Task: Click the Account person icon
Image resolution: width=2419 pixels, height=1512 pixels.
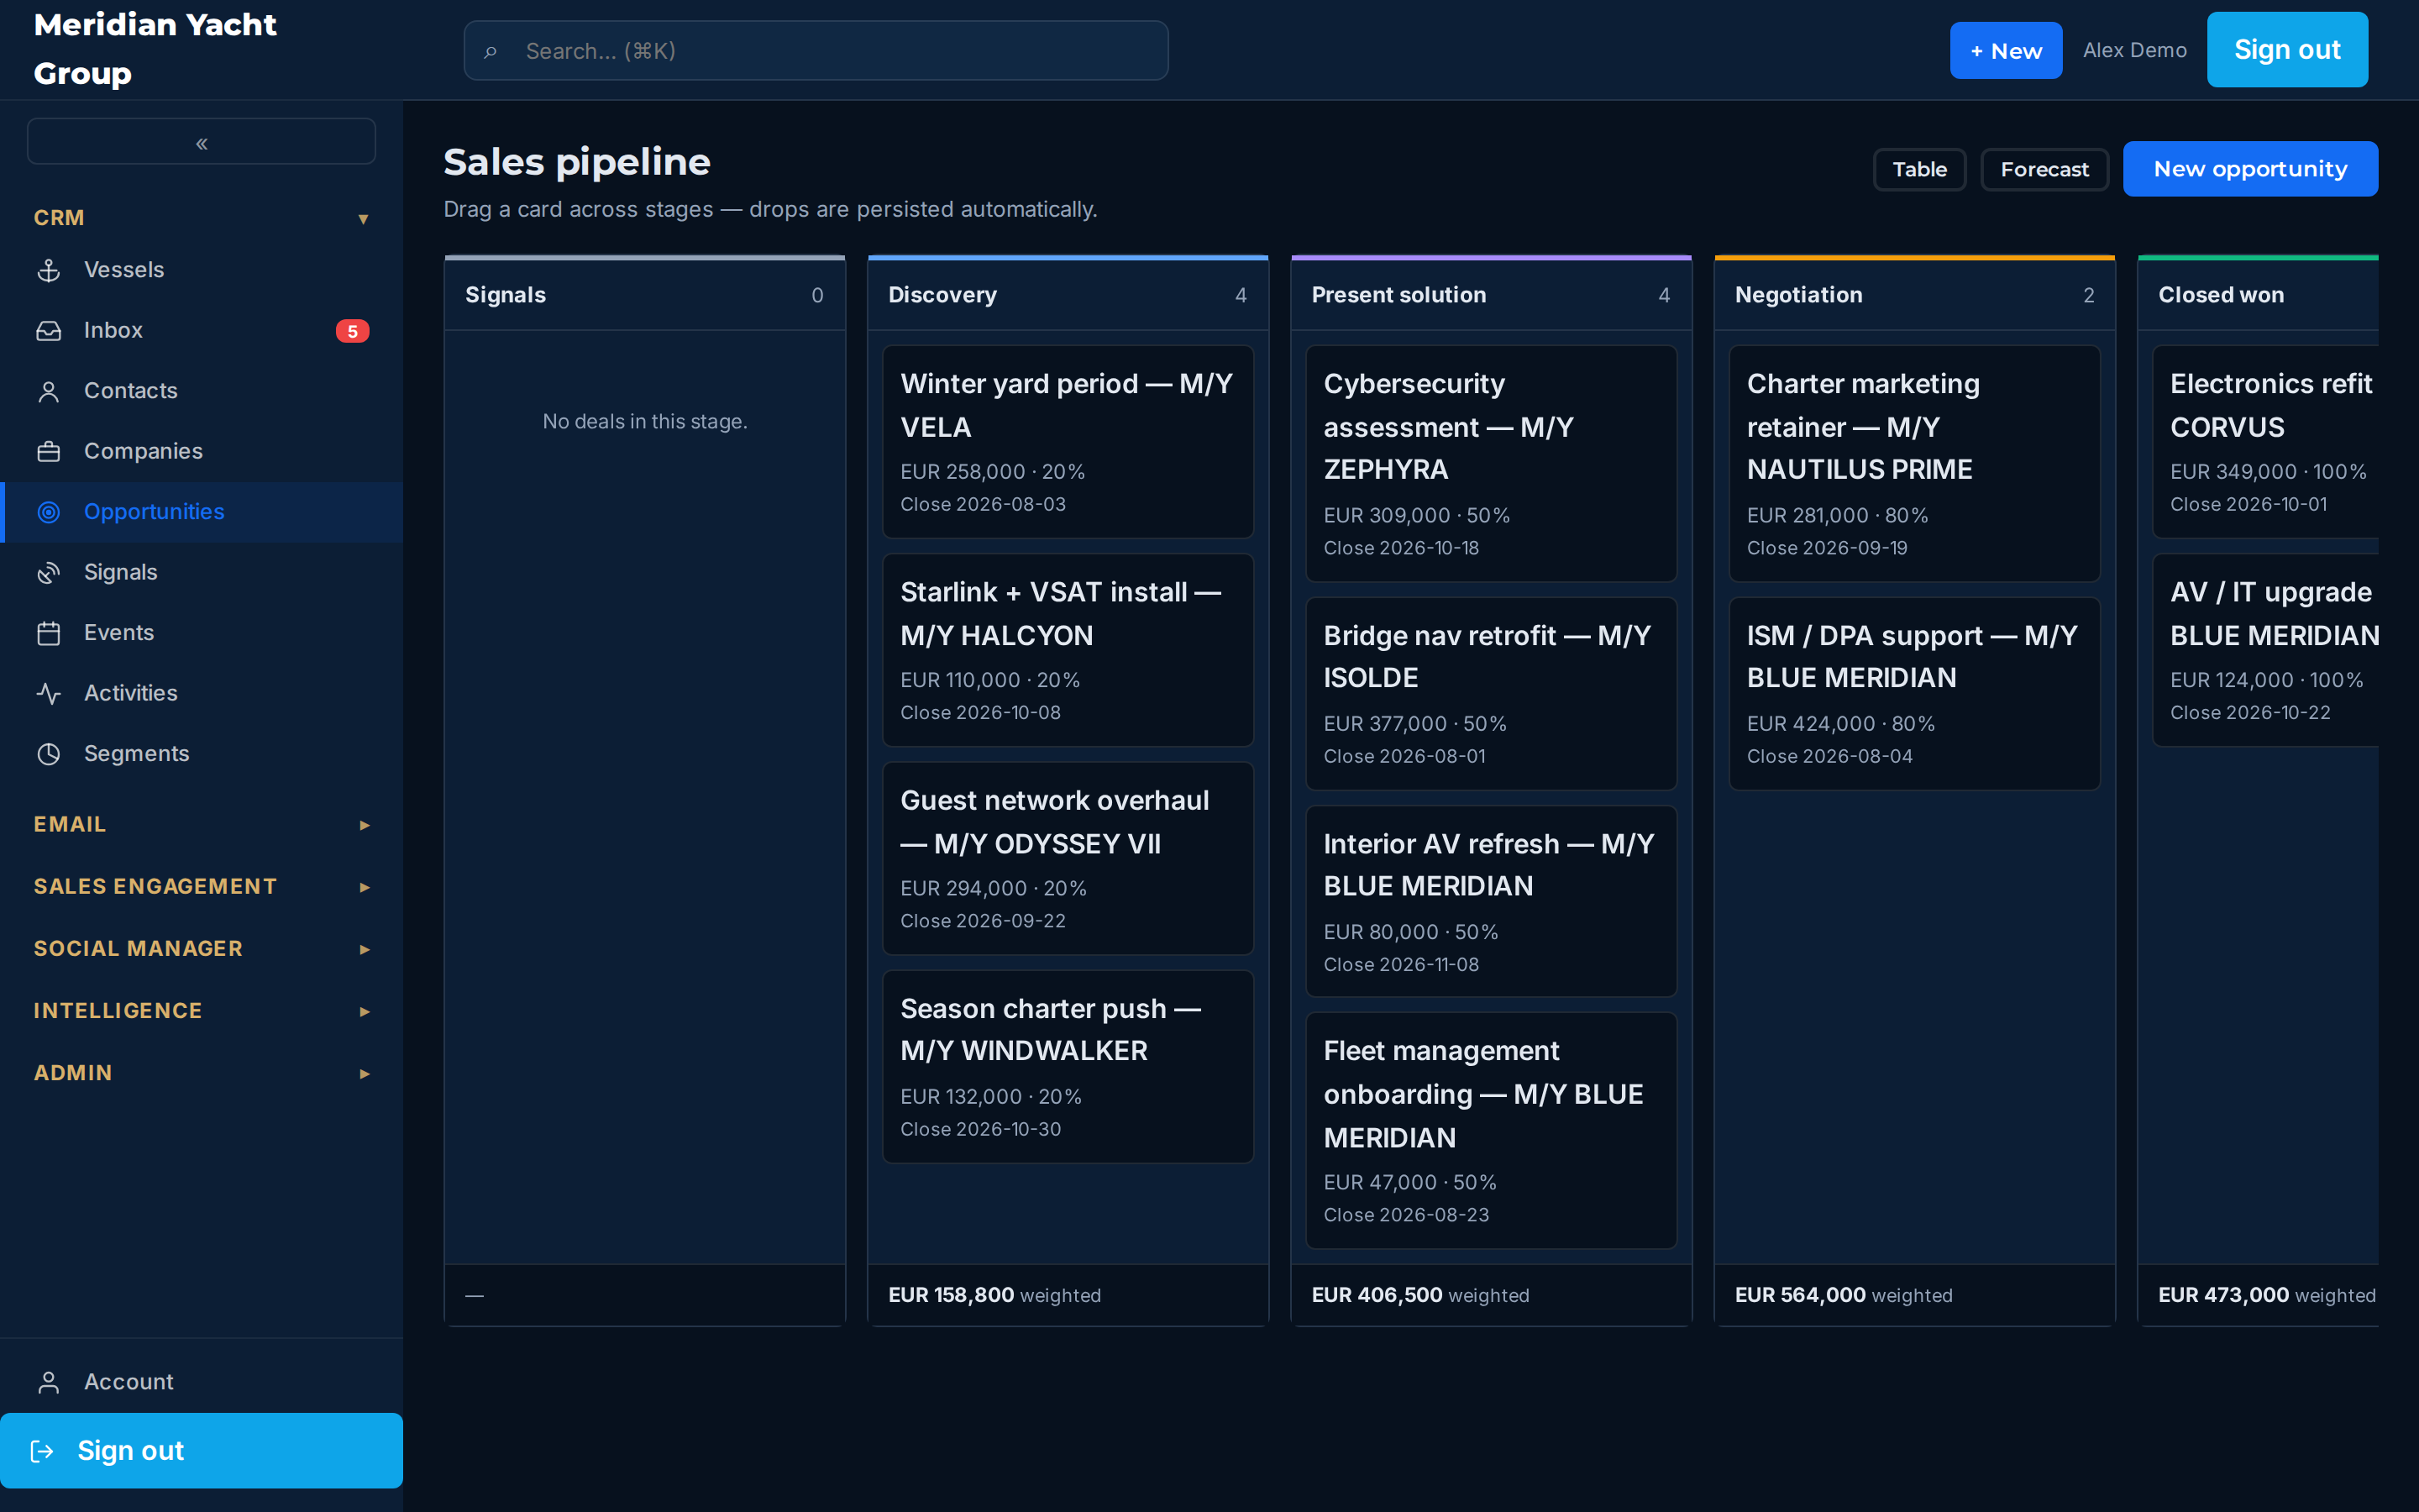Action: (x=49, y=1382)
